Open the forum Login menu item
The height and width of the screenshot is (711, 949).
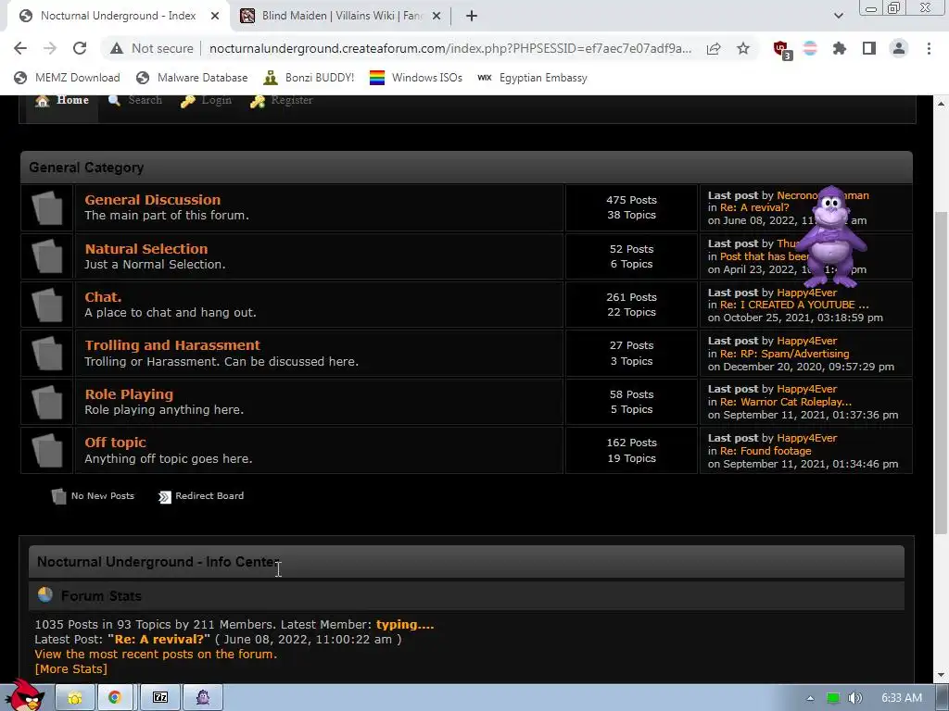coord(206,100)
